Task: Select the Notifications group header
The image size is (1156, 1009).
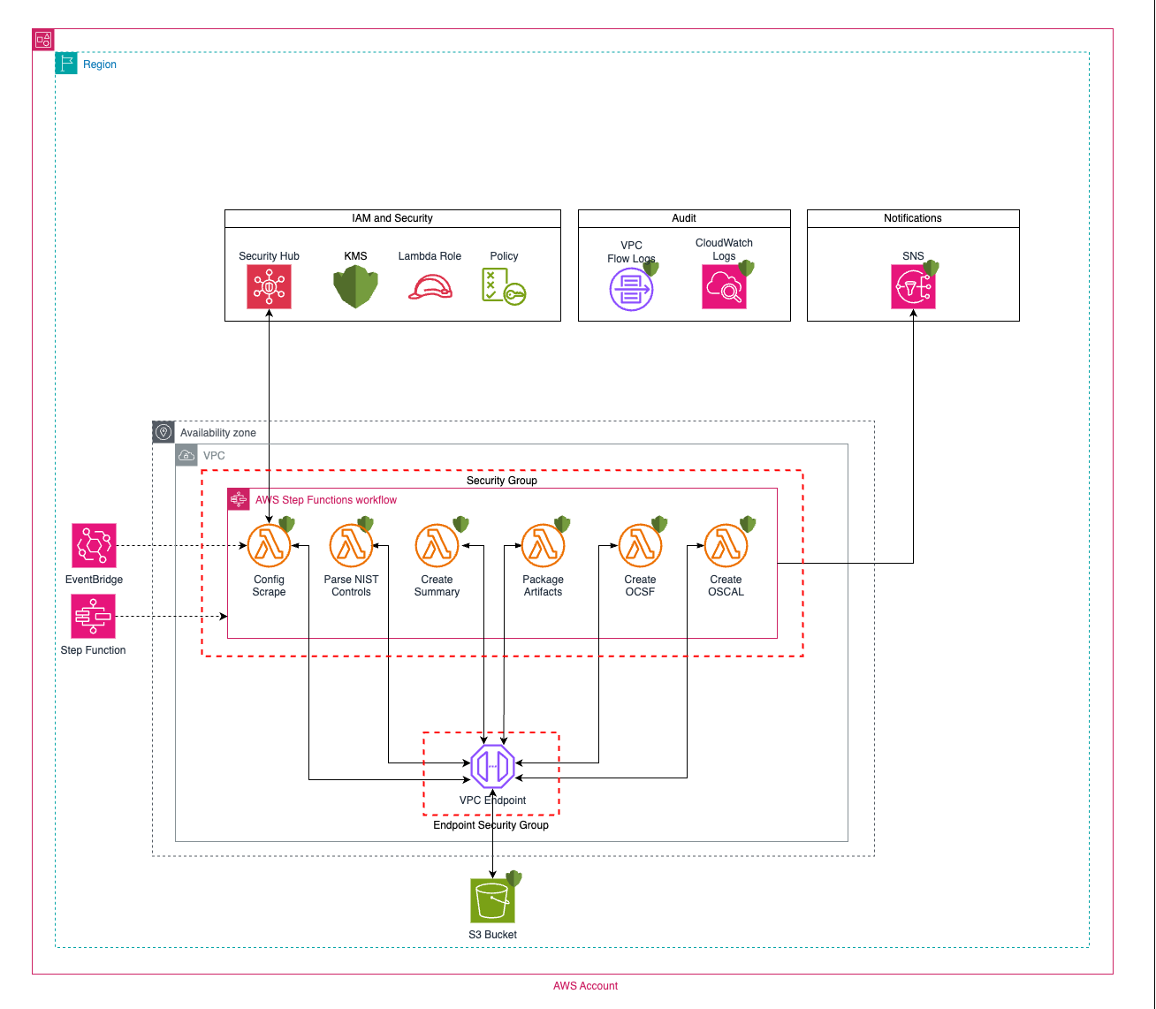Action: [x=913, y=218]
